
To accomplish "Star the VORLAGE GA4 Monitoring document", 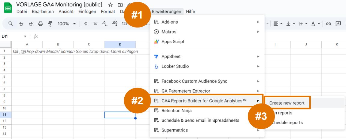I will [x=110, y=4].
